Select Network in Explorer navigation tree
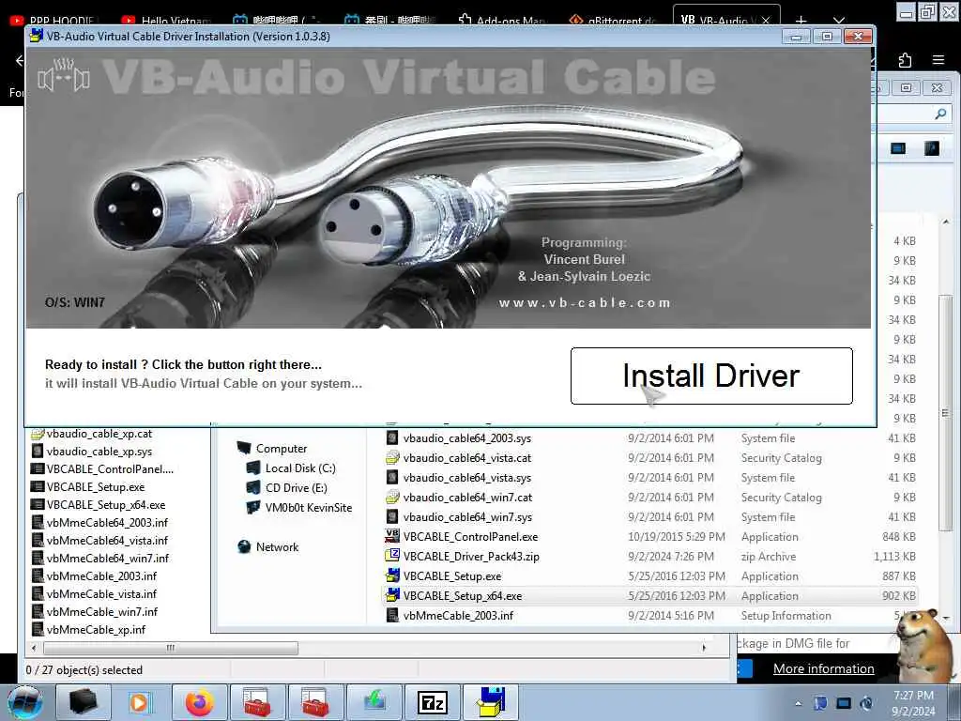Image resolution: width=961 pixels, height=721 pixels. [x=277, y=546]
